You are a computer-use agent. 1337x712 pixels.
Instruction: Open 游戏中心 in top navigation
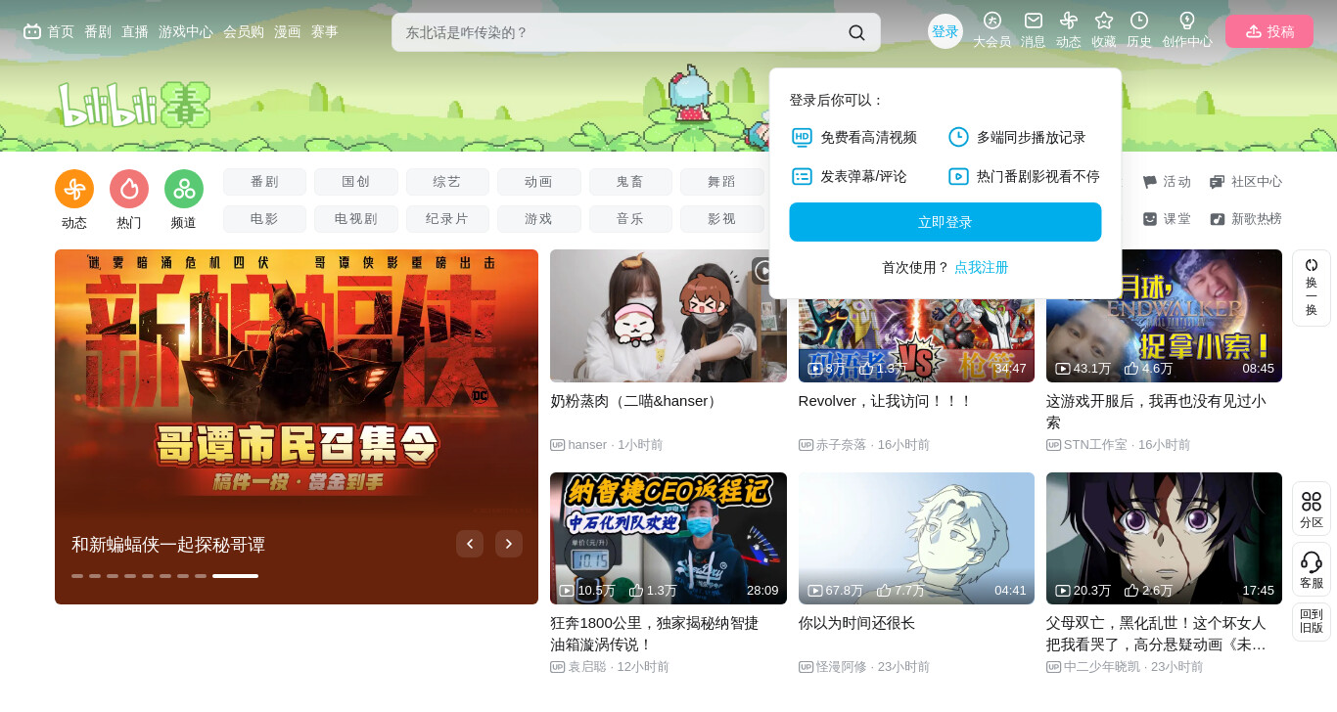click(186, 31)
